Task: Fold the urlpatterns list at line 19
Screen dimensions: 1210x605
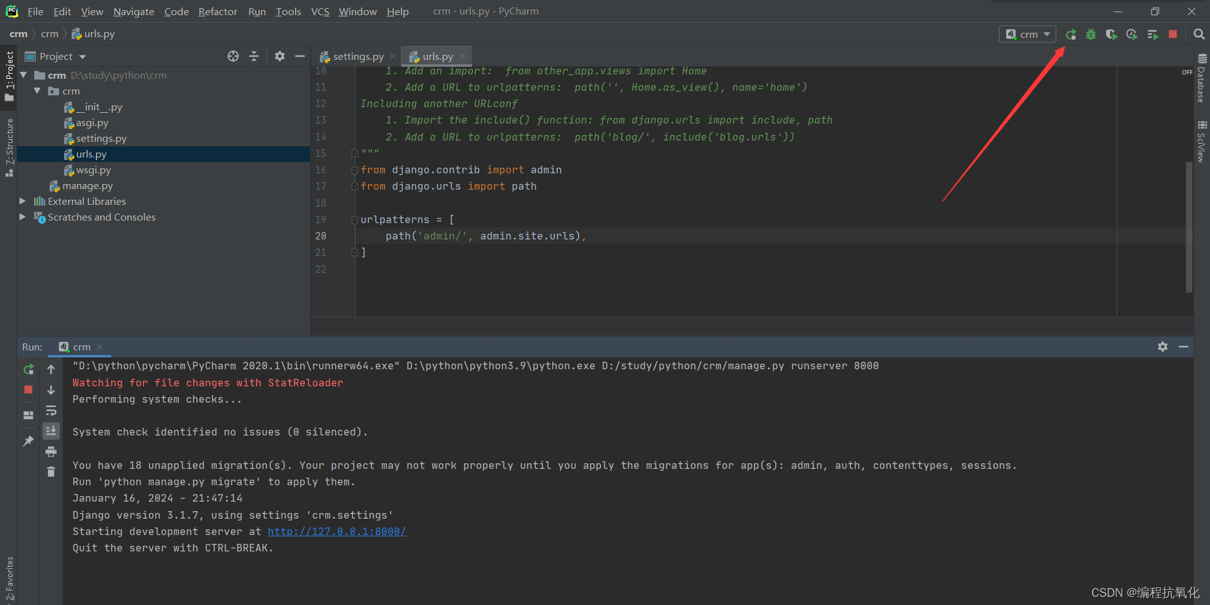Action: click(355, 219)
